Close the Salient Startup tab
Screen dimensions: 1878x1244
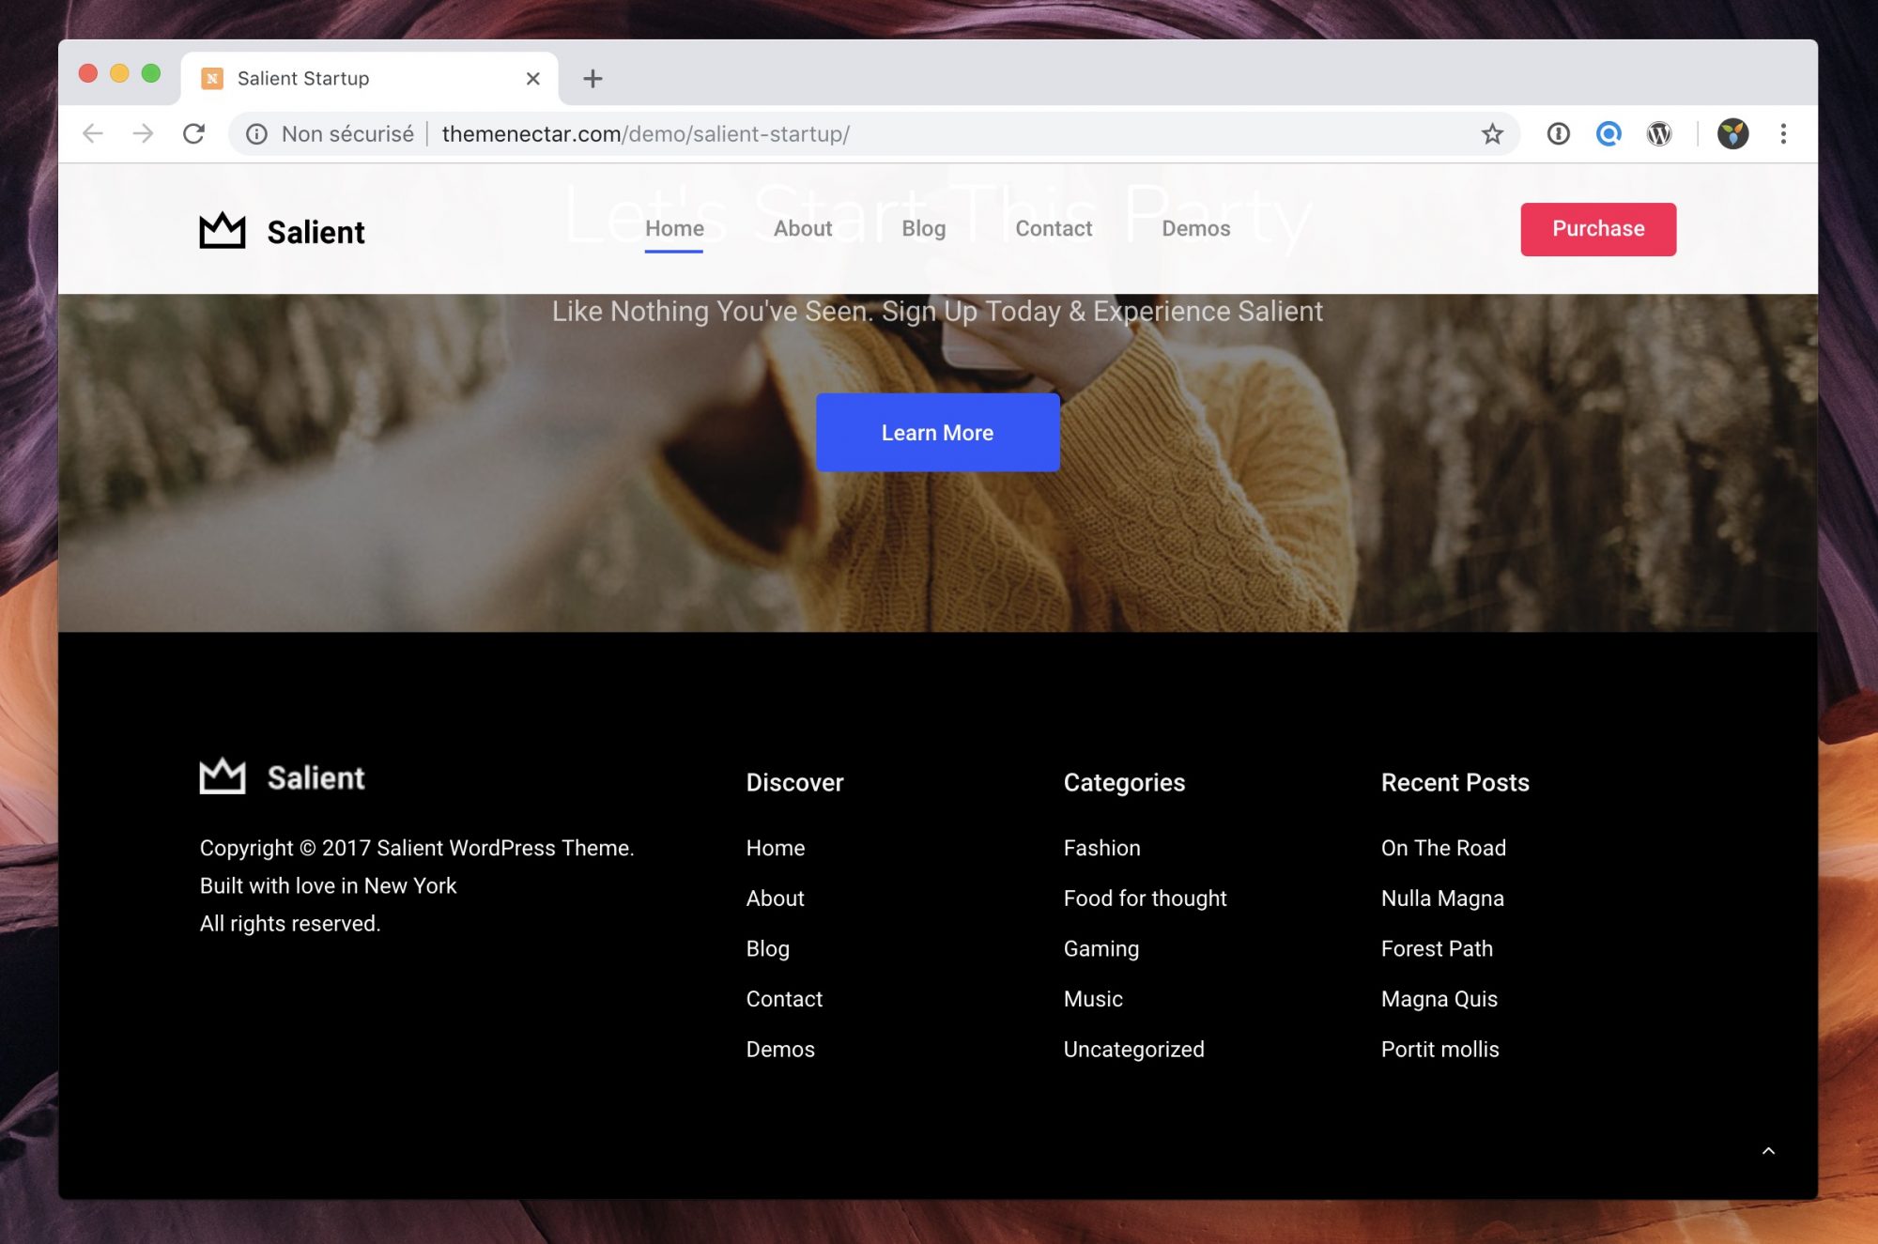(x=532, y=79)
